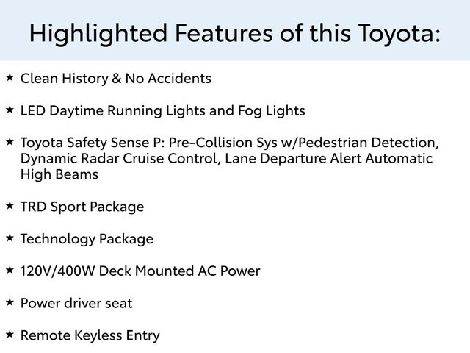Image resolution: width=470 pixels, height=353 pixels.
Task: Select the Technology Package feature text
Action: (x=87, y=239)
